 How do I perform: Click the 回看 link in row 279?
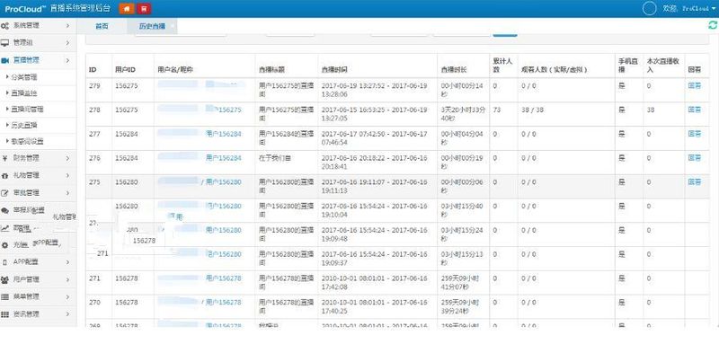[x=694, y=85]
